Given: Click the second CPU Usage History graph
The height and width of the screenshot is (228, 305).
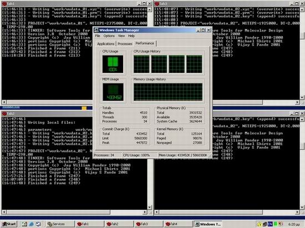Looking at the screenshot, I should [159, 64].
